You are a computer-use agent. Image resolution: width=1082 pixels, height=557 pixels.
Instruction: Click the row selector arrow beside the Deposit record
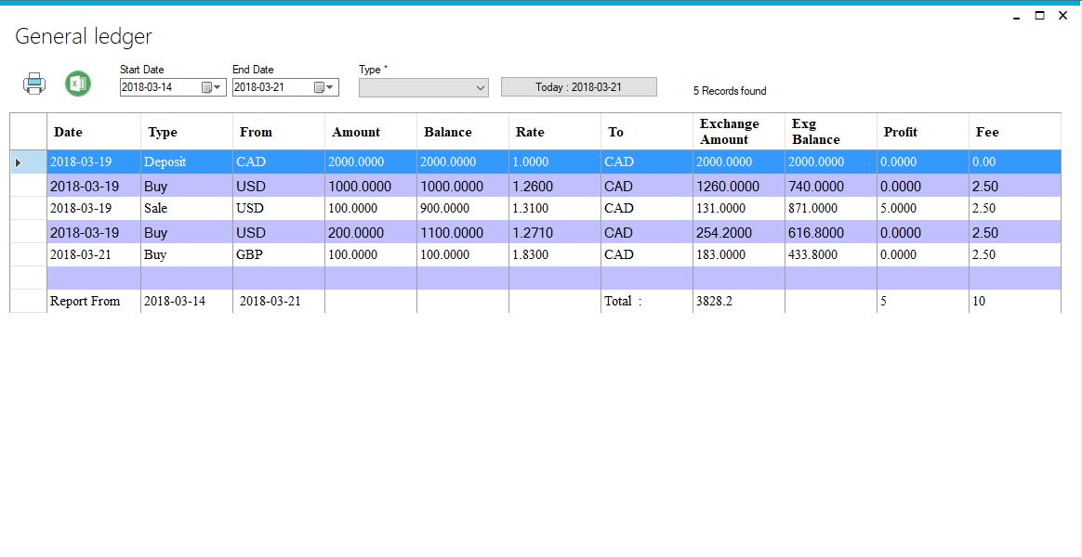[x=19, y=162]
